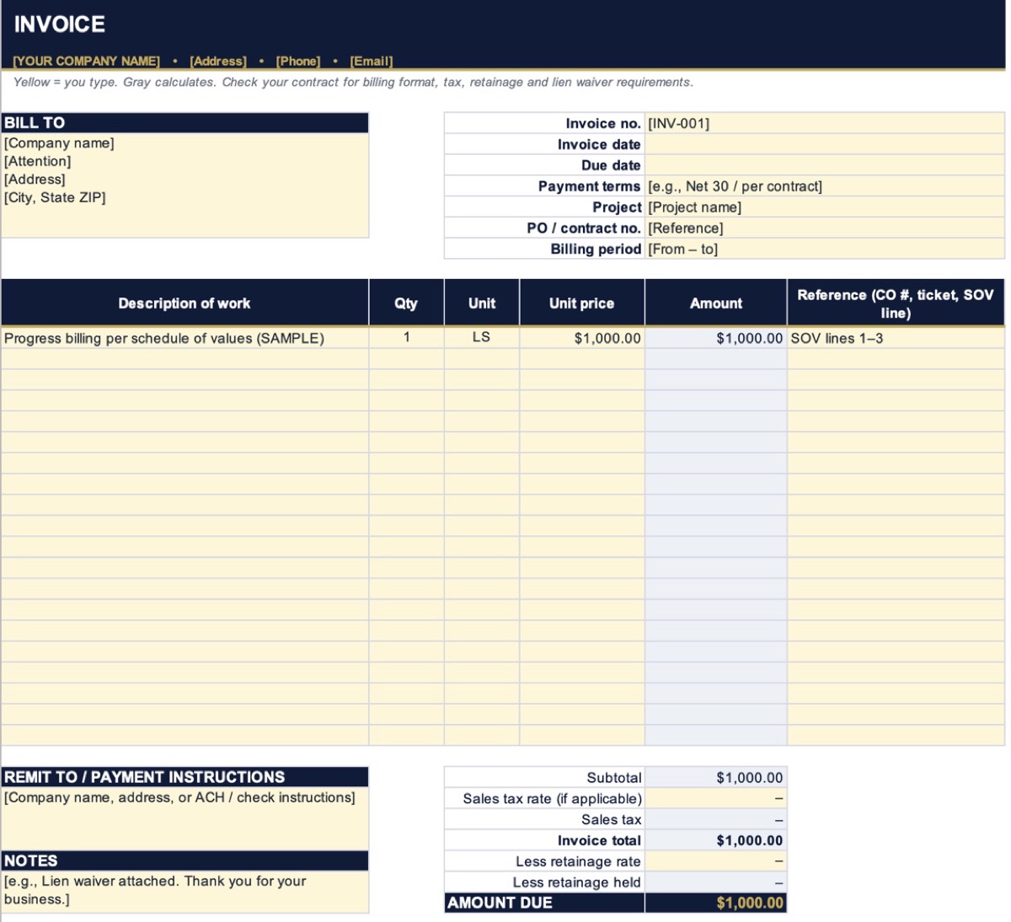1011x922 pixels.
Task: Click the Qty column header
Action: click(406, 303)
